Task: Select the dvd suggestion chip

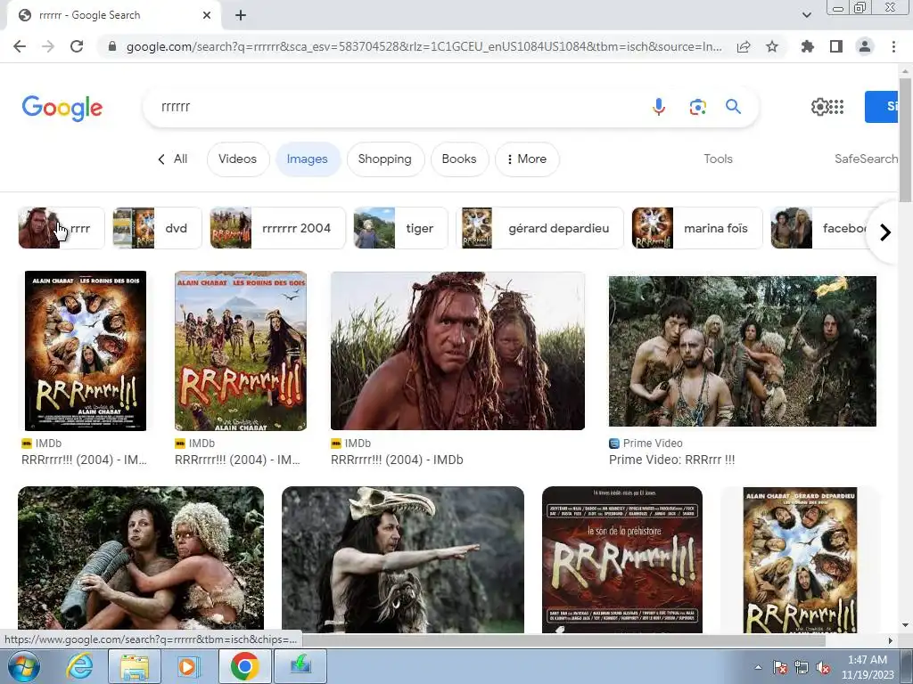Action: 157,228
